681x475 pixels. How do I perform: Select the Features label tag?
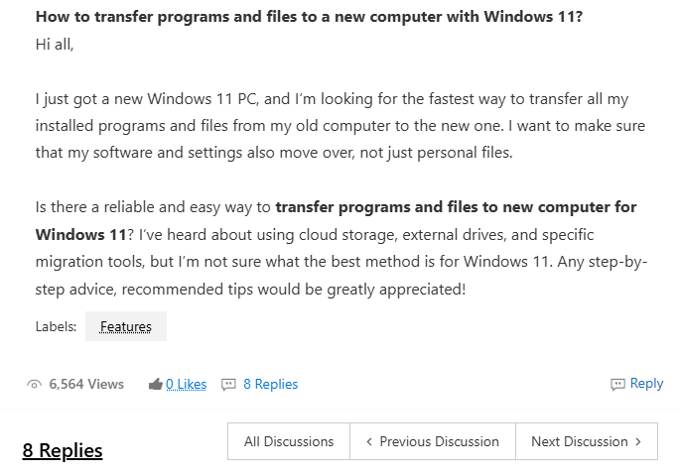(x=126, y=326)
